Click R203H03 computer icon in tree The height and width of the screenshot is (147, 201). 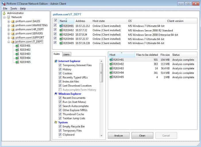17,54
